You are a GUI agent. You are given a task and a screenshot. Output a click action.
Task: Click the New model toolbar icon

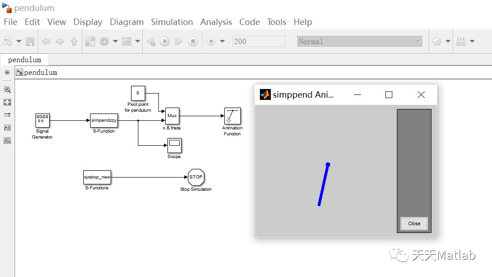coord(8,41)
